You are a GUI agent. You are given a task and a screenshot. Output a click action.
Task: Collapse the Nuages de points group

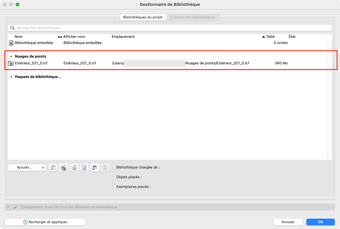(x=11, y=57)
